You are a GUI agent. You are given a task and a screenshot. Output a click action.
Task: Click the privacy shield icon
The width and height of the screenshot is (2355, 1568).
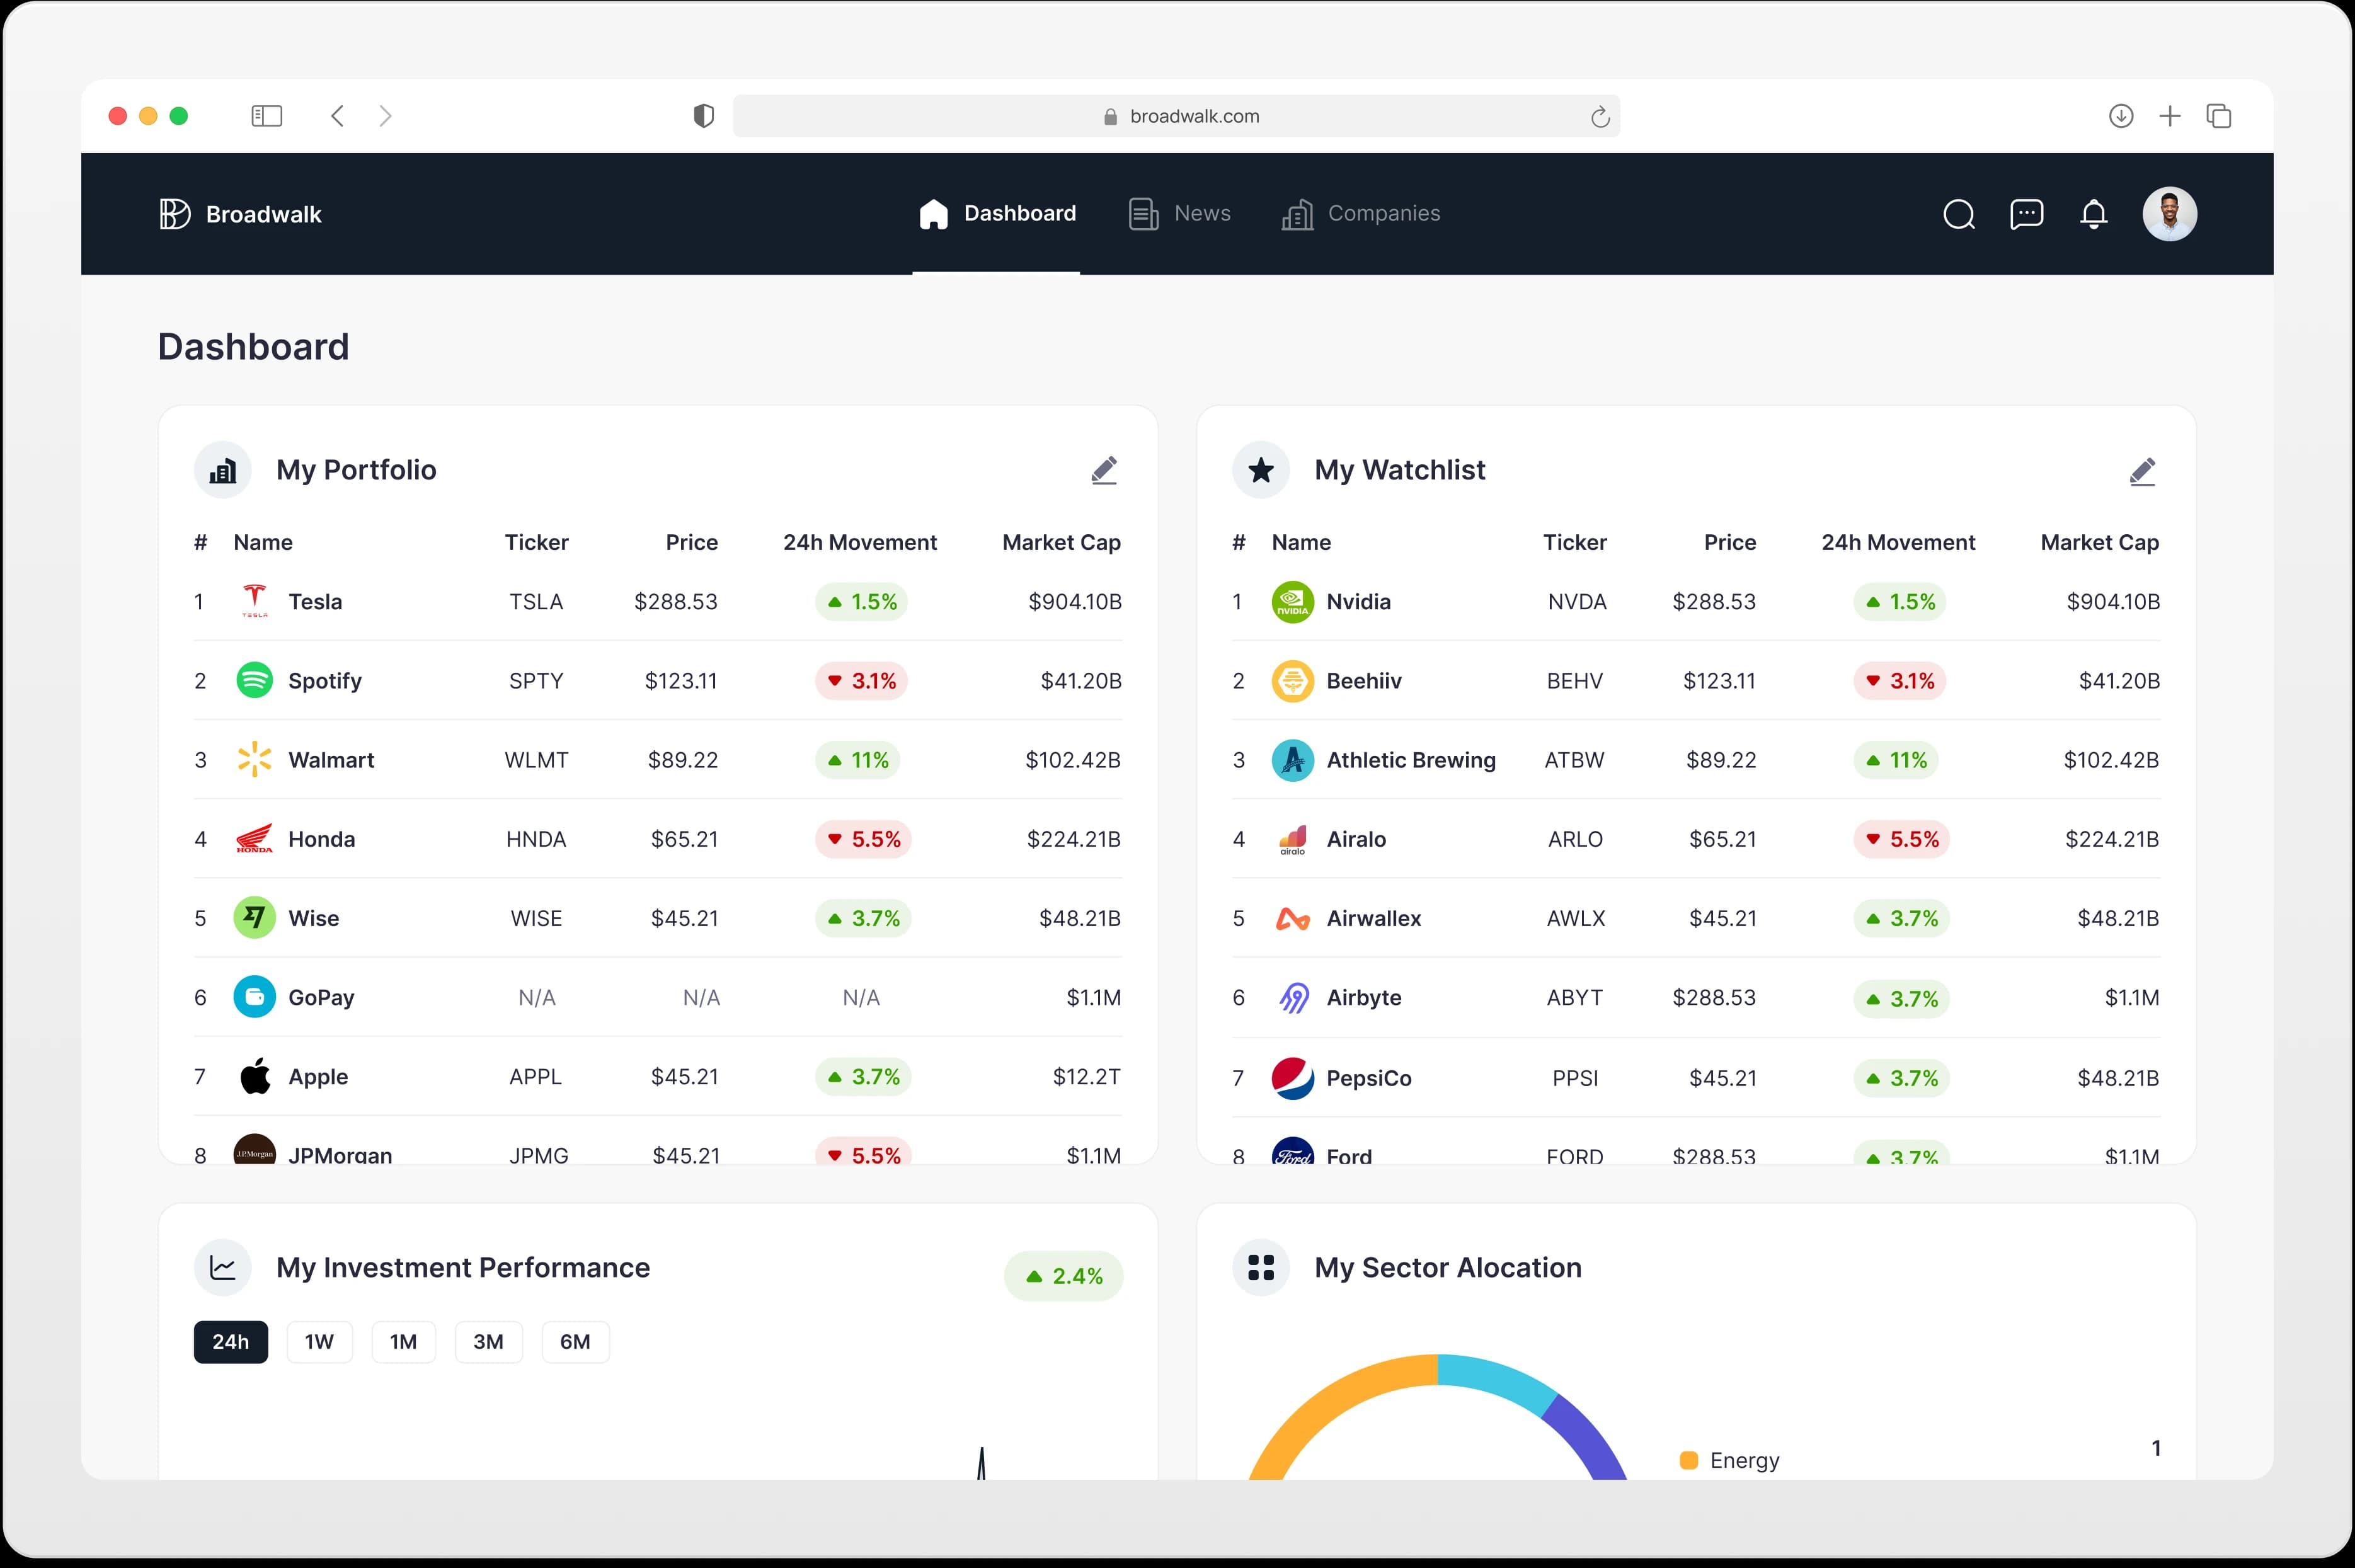704,116
